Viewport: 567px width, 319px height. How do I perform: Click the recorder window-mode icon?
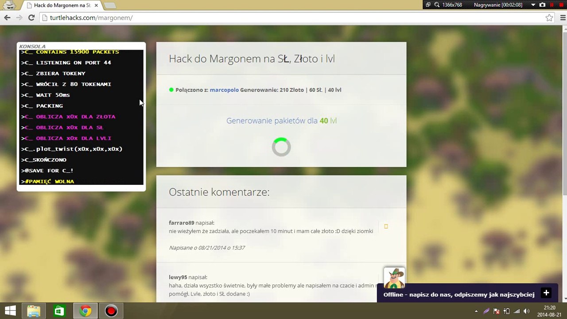tap(428, 5)
